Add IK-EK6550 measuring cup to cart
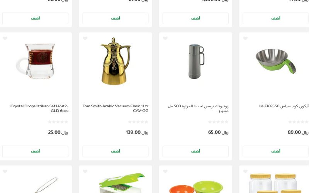Image resolution: width=309 pixels, height=193 pixels. click(276, 151)
